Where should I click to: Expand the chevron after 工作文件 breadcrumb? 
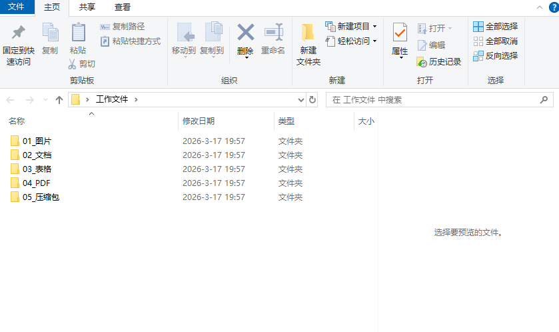tap(136, 99)
